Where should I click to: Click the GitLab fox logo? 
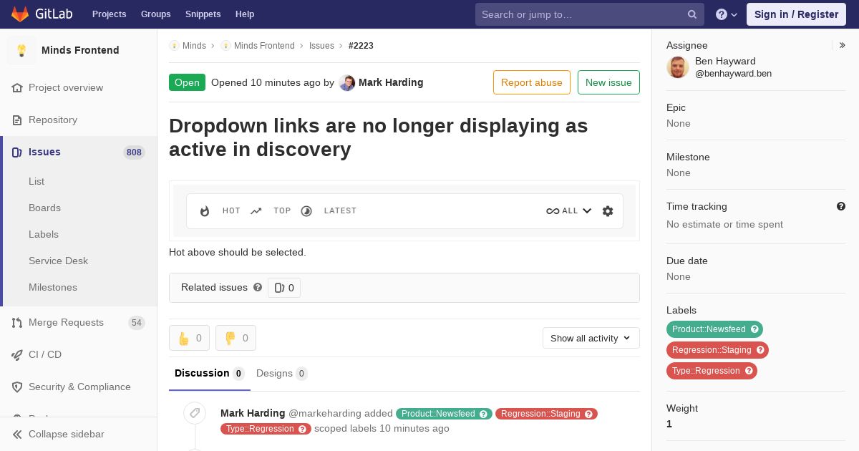20,14
